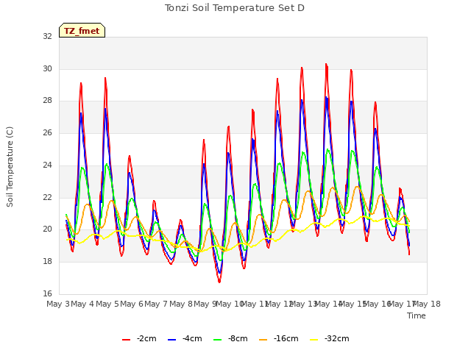Click the 32 y-axis tick label
The height and width of the screenshot is (353, 471).
click(47, 36)
